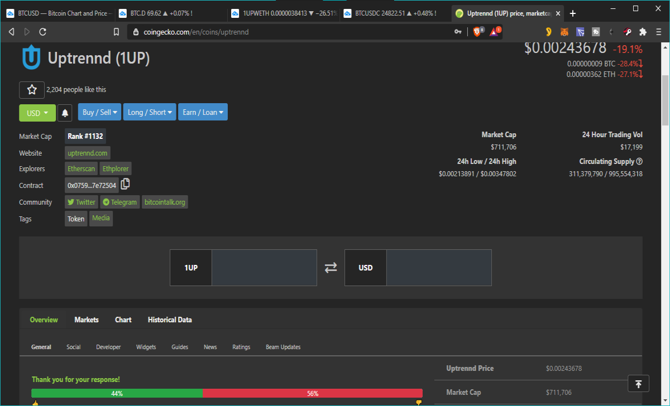Open the Historical Data tab
The image size is (670, 406).
pyautogui.click(x=170, y=320)
